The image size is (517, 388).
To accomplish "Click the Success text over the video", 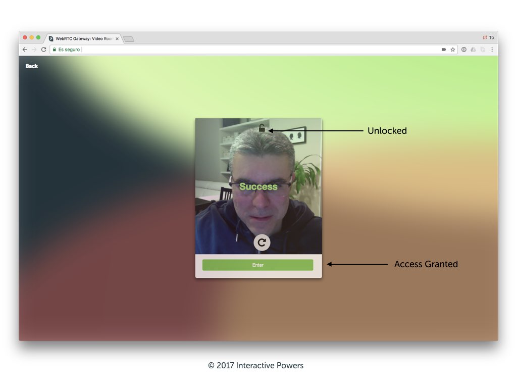I will pos(258,186).
